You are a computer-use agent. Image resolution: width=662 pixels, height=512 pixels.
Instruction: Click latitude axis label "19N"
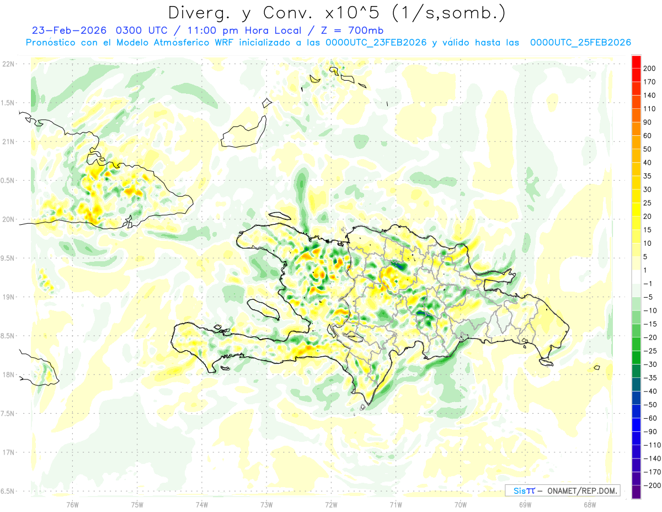tap(8, 297)
